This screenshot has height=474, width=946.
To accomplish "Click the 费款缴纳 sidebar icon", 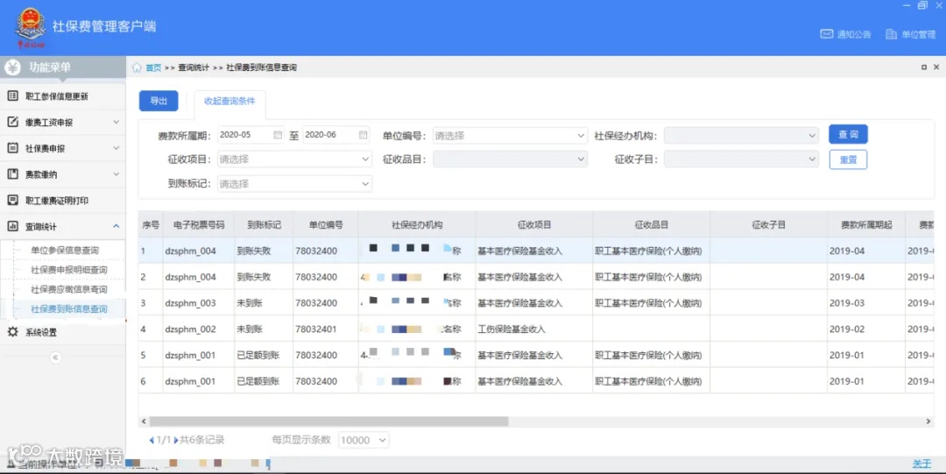I will [12, 173].
